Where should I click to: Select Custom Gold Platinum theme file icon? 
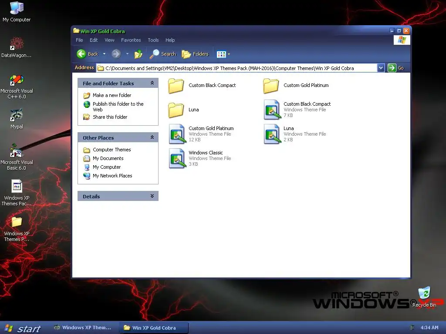[177, 134]
